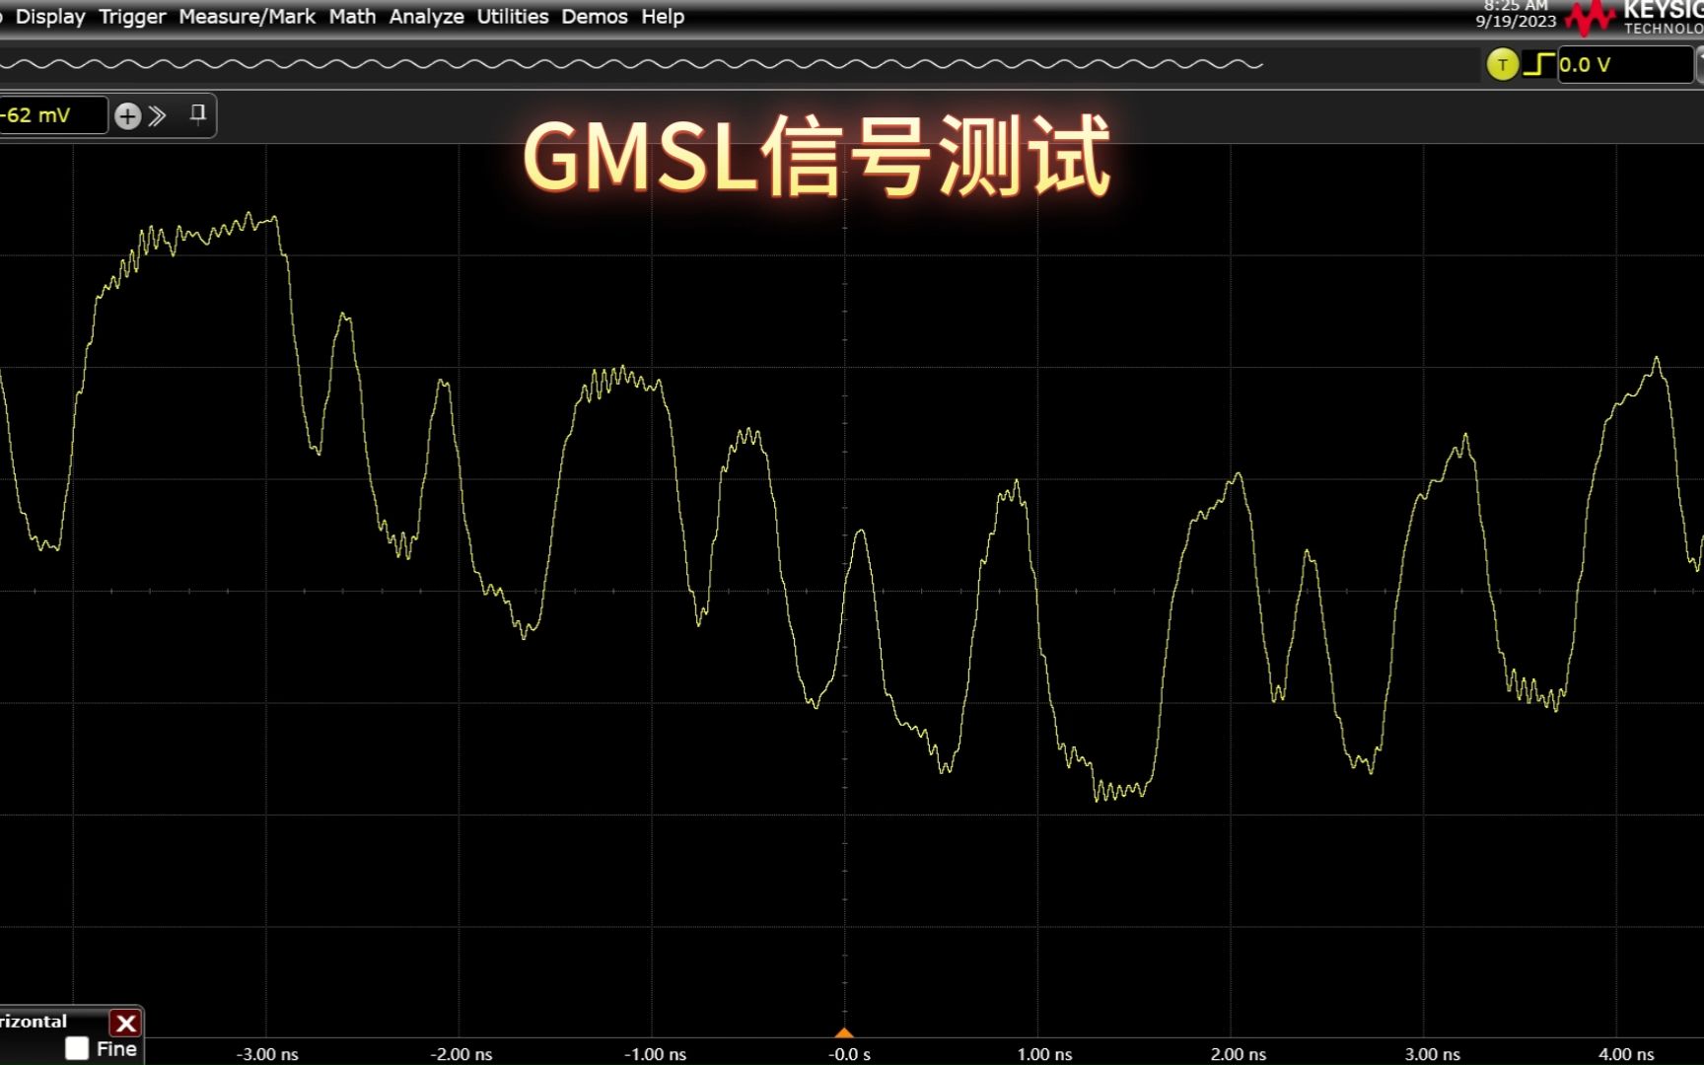Open the Help menu
Image resolution: width=1704 pixels, height=1065 pixels.
point(662,17)
